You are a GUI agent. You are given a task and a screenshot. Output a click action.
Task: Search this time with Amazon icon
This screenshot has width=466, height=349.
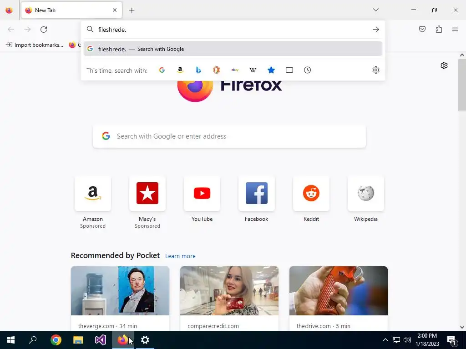click(180, 70)
